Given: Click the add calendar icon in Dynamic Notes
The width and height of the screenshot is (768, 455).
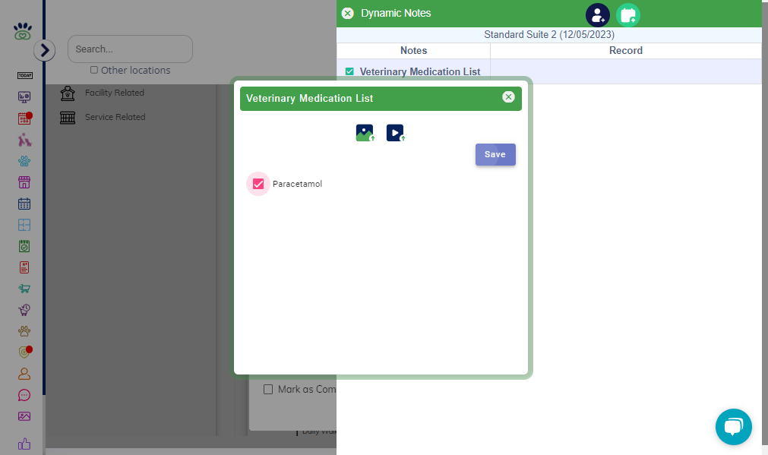Looking at the screenshot, I should 628,15.
